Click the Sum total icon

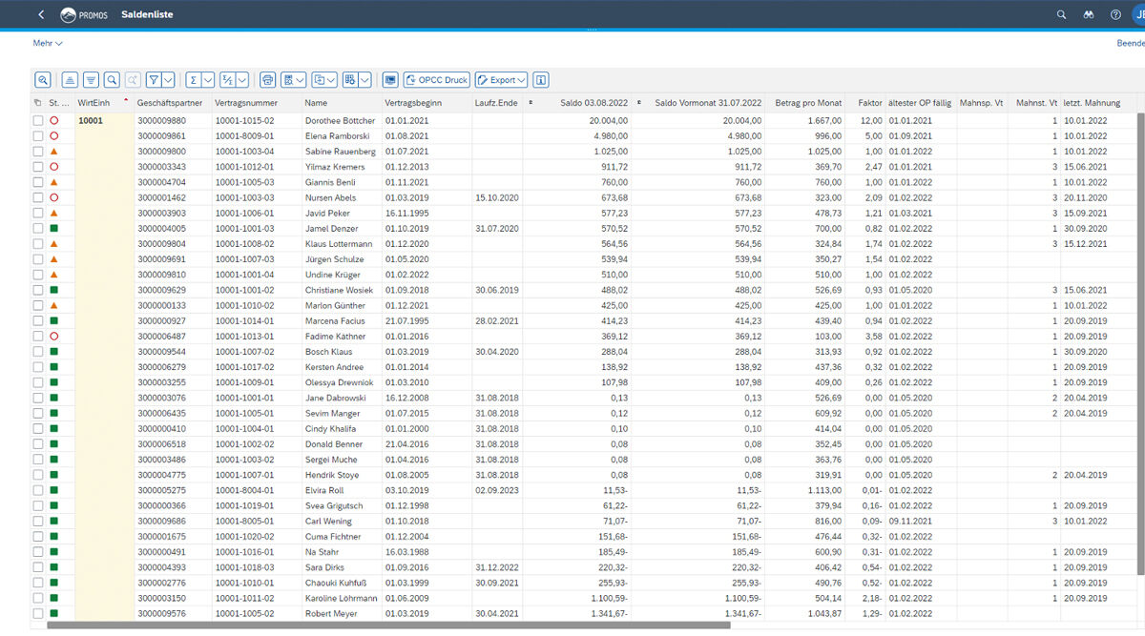[194, 80]
